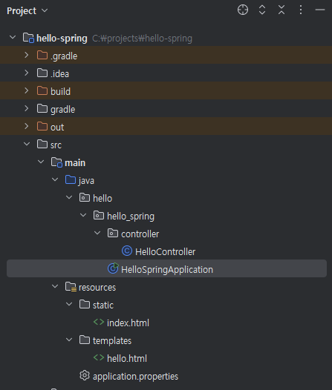
Task: Click the src folder icon
Action: 42,144
